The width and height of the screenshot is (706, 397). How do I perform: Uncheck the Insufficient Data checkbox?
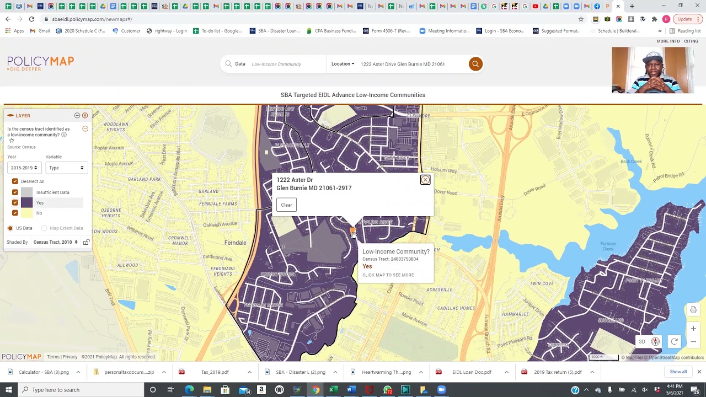[x=15, y=192]
